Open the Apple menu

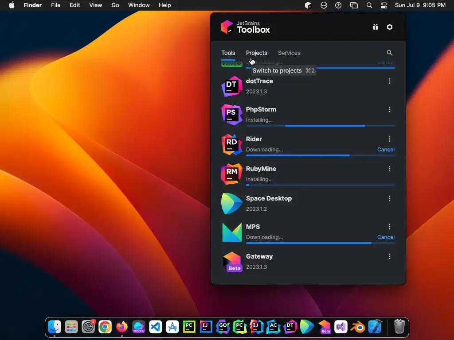(x=12, y=5)
